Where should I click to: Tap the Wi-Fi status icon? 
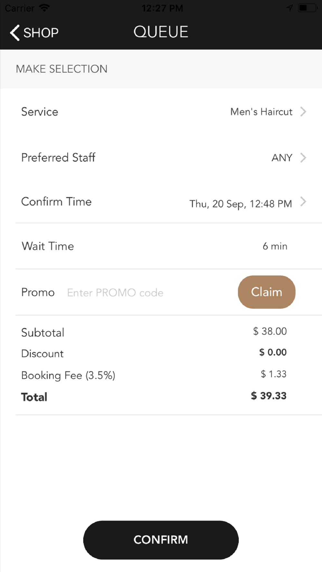[x=44, y=7]
